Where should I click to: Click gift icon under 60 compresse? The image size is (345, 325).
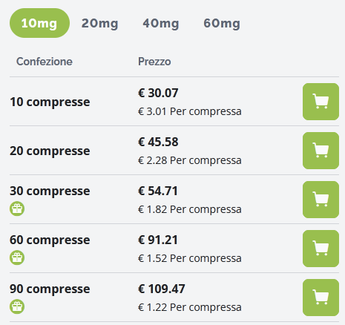coord(17,257)
